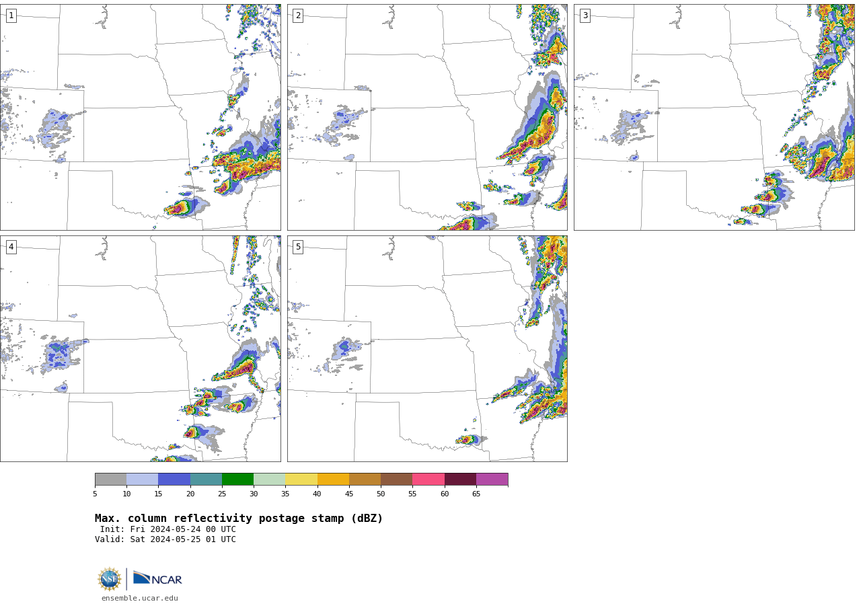
Task: Click the panel label number 2
Action: point(298,15)
